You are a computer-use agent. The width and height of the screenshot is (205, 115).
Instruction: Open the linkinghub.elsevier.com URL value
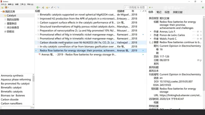pyautogui.click(x=180, y=95)
